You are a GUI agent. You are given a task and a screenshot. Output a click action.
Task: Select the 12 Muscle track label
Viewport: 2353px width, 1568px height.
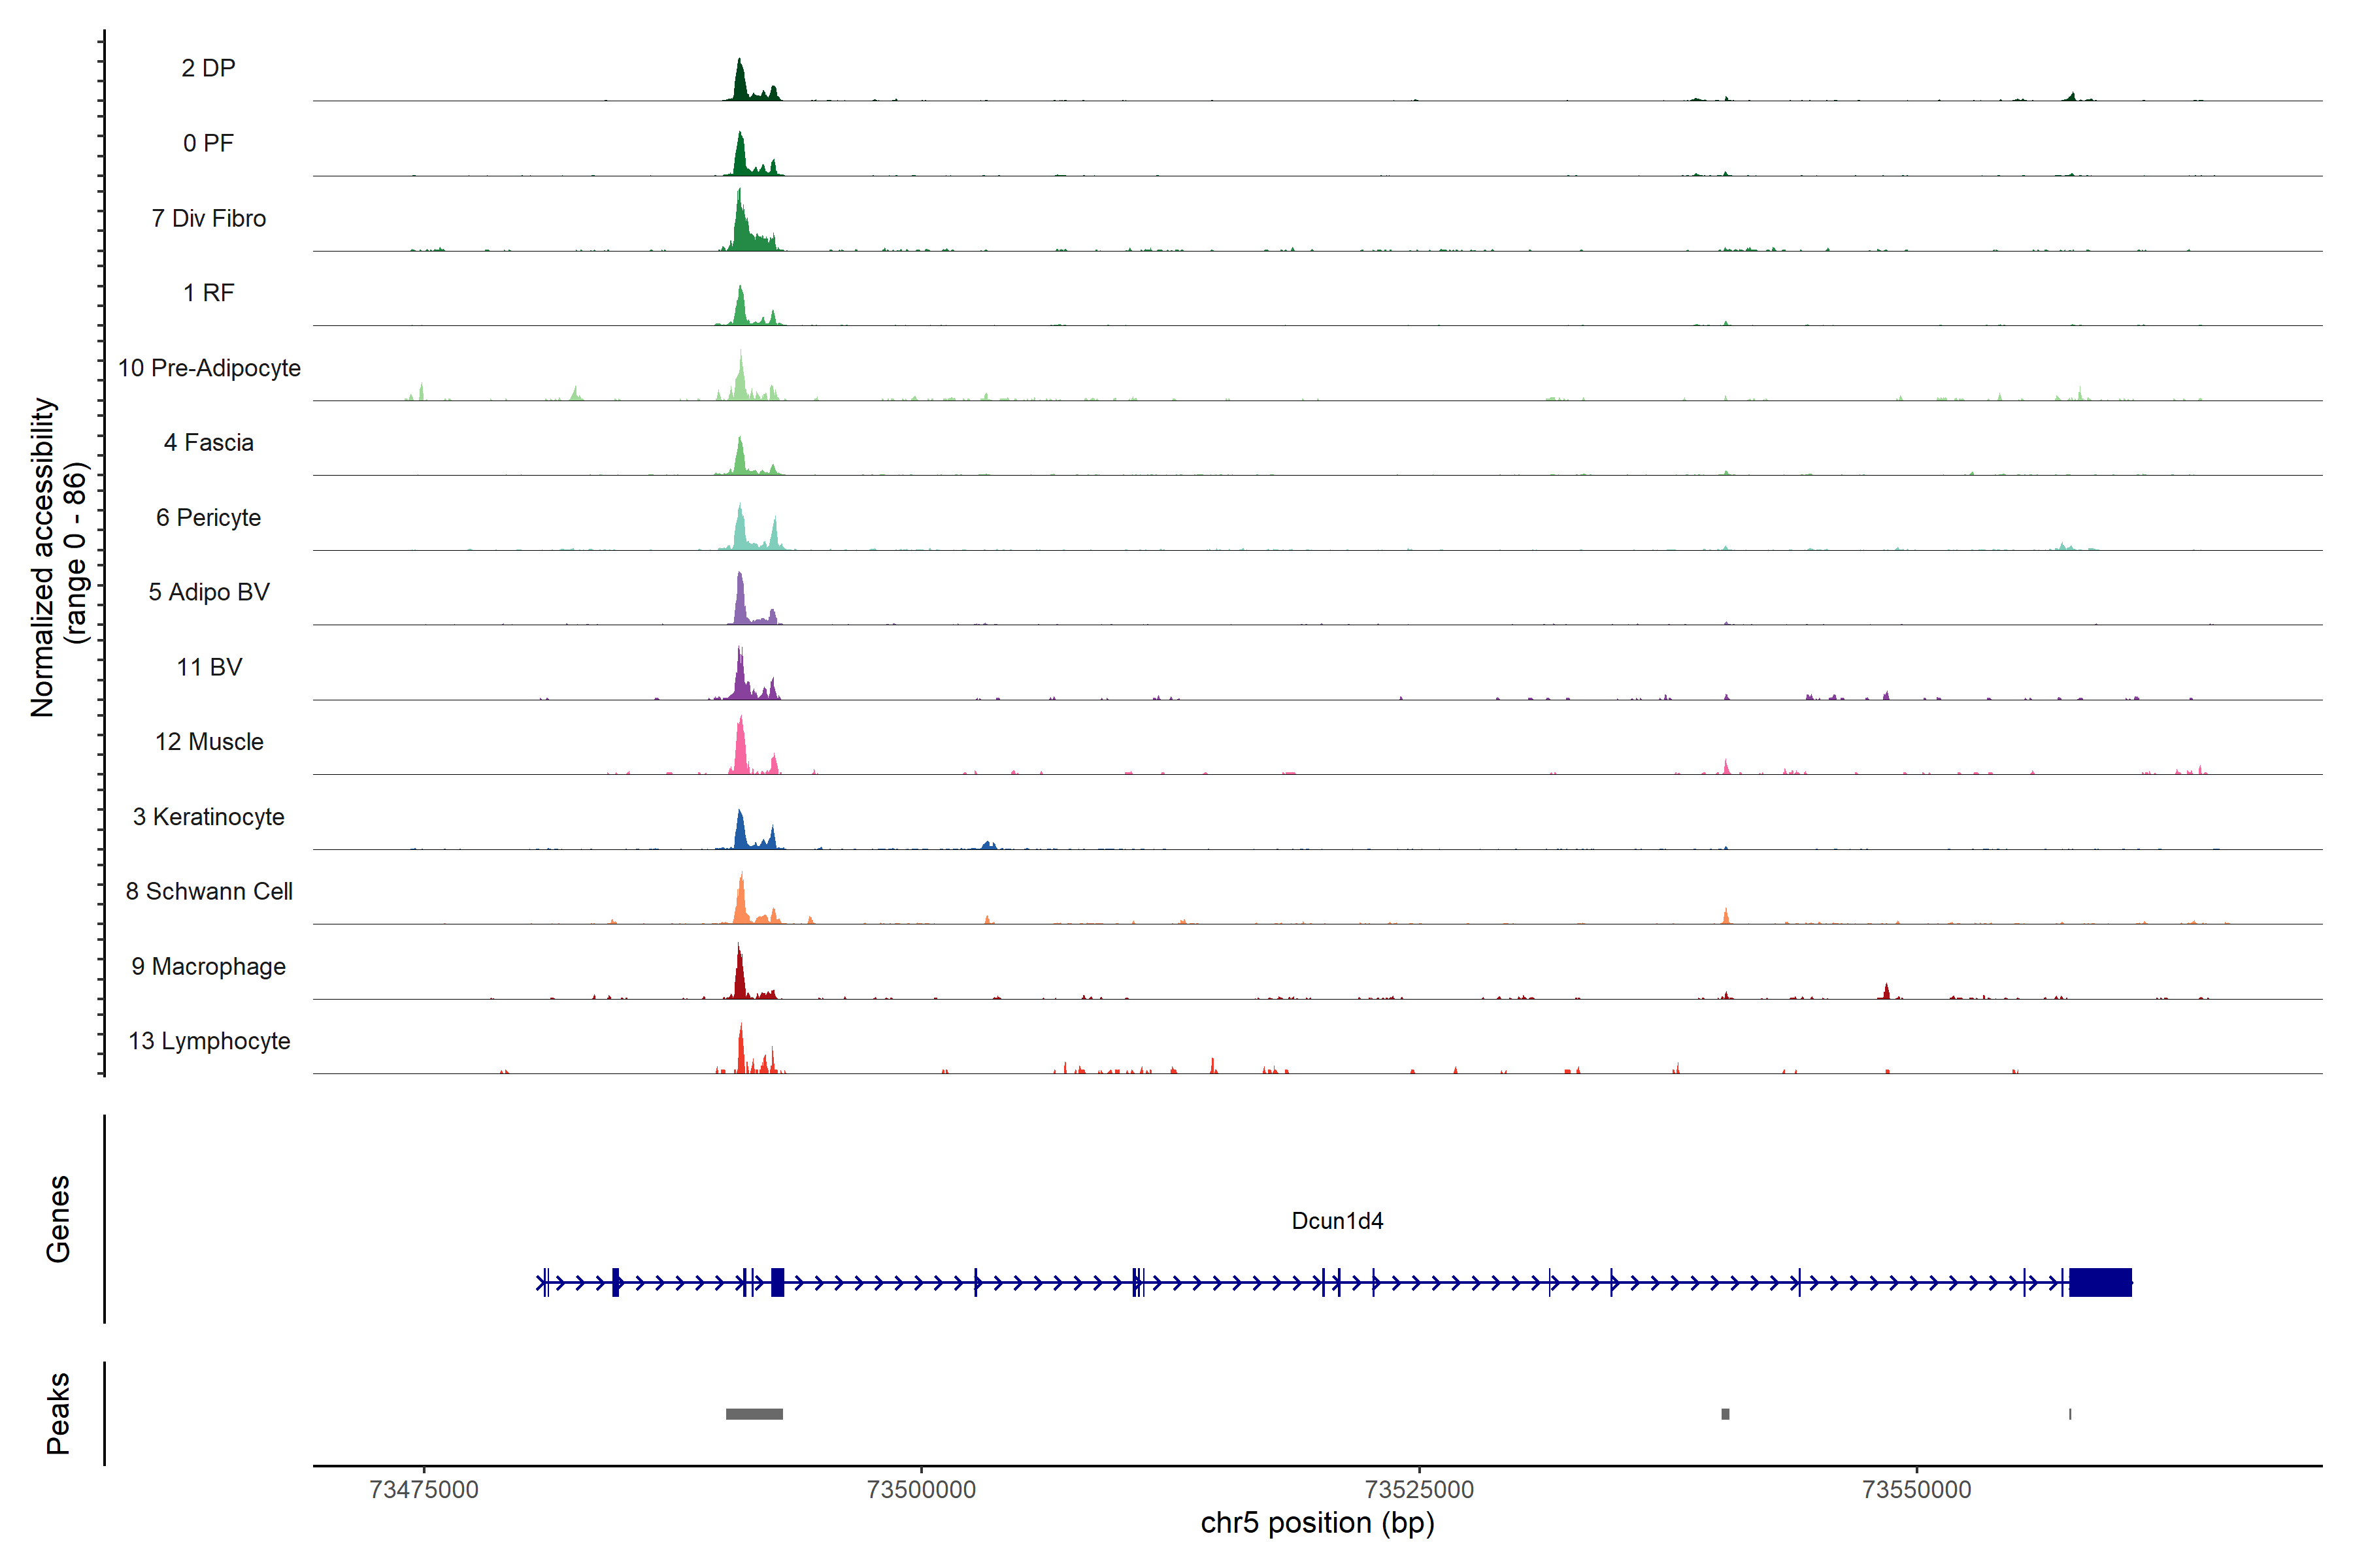209,742
